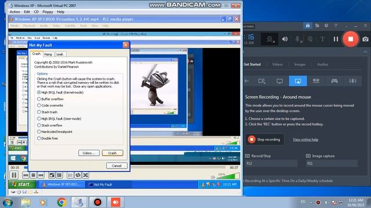Toggle the VLC playlist button
Image resolution: width=371 pixels, height=208 pixels.
(70, 175)
